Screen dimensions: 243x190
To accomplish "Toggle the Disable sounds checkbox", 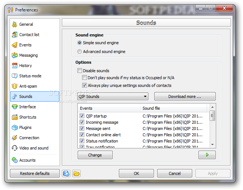I will (x=80, y=71).
